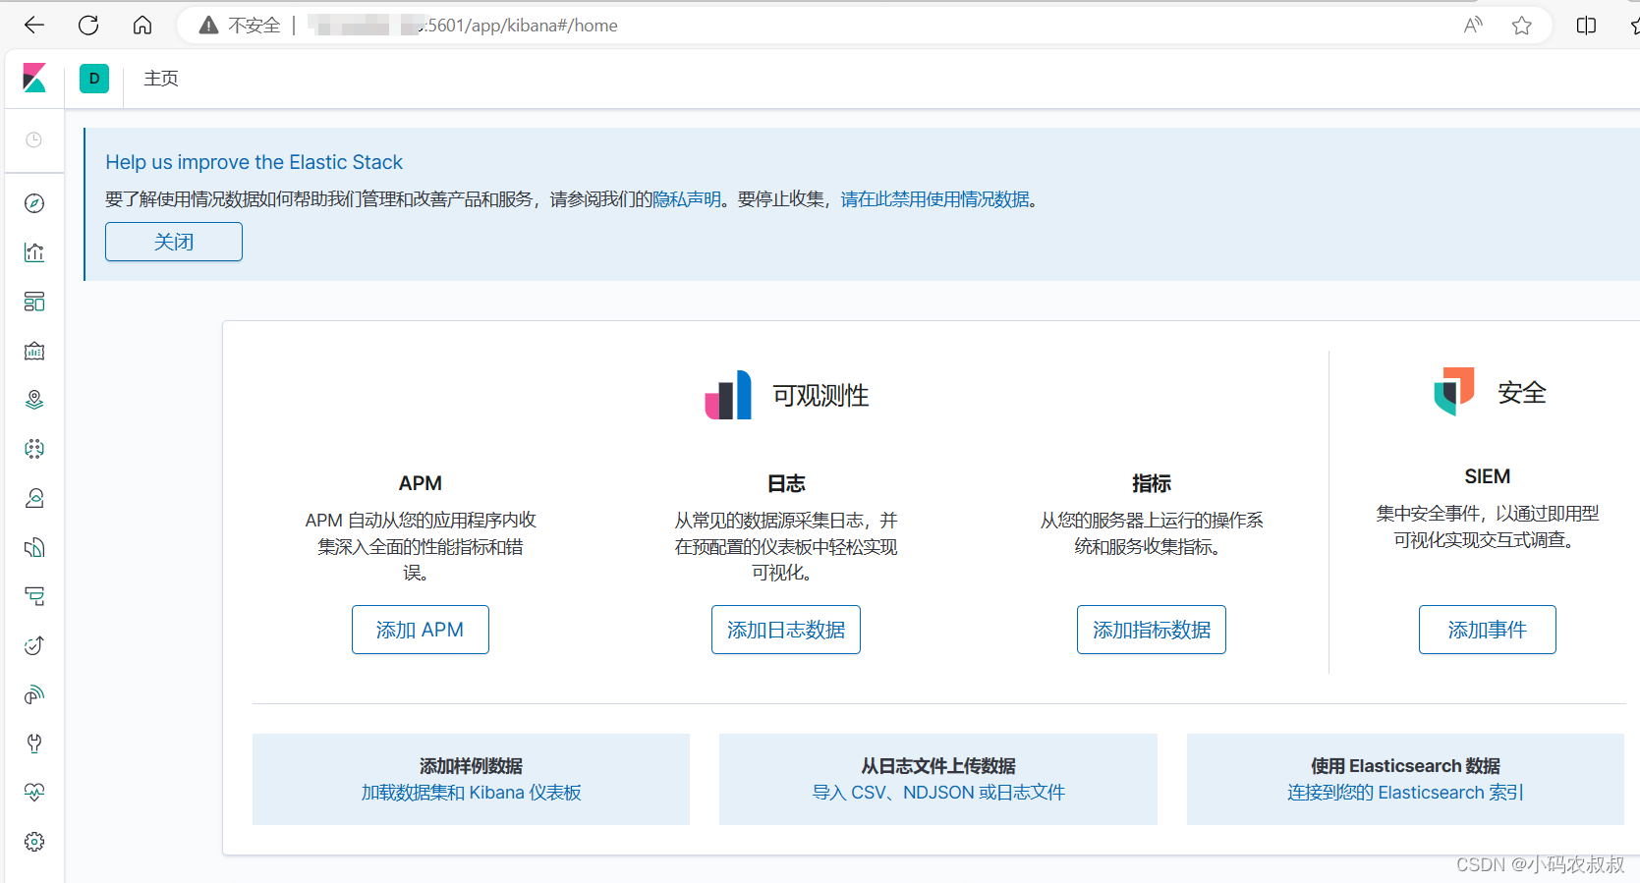Click the read aloud icon in address bar
Image resolution: width=1640 pixels, height=883 pixels.
point(1473,26)
